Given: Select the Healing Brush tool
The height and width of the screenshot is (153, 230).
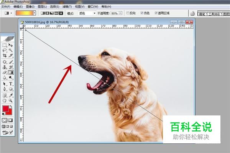Looking at the screenshot, I should point(5,62).
